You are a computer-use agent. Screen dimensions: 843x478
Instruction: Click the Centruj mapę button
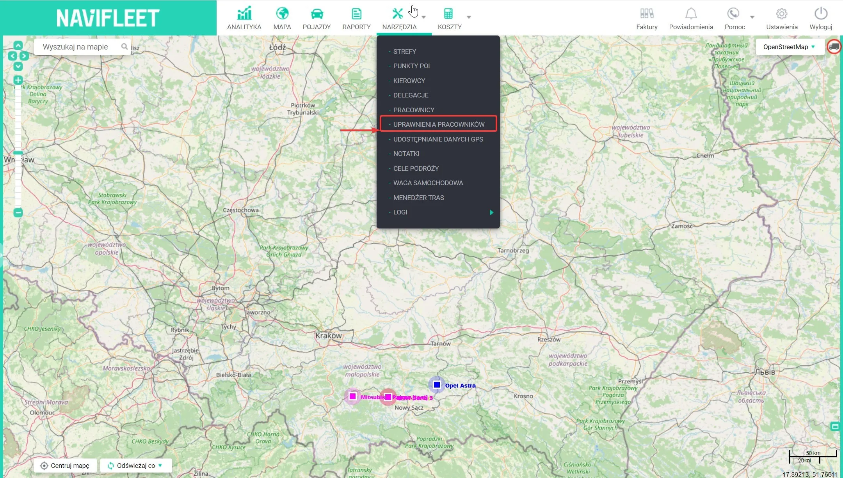pyautogui.click(x=66, y=466)
